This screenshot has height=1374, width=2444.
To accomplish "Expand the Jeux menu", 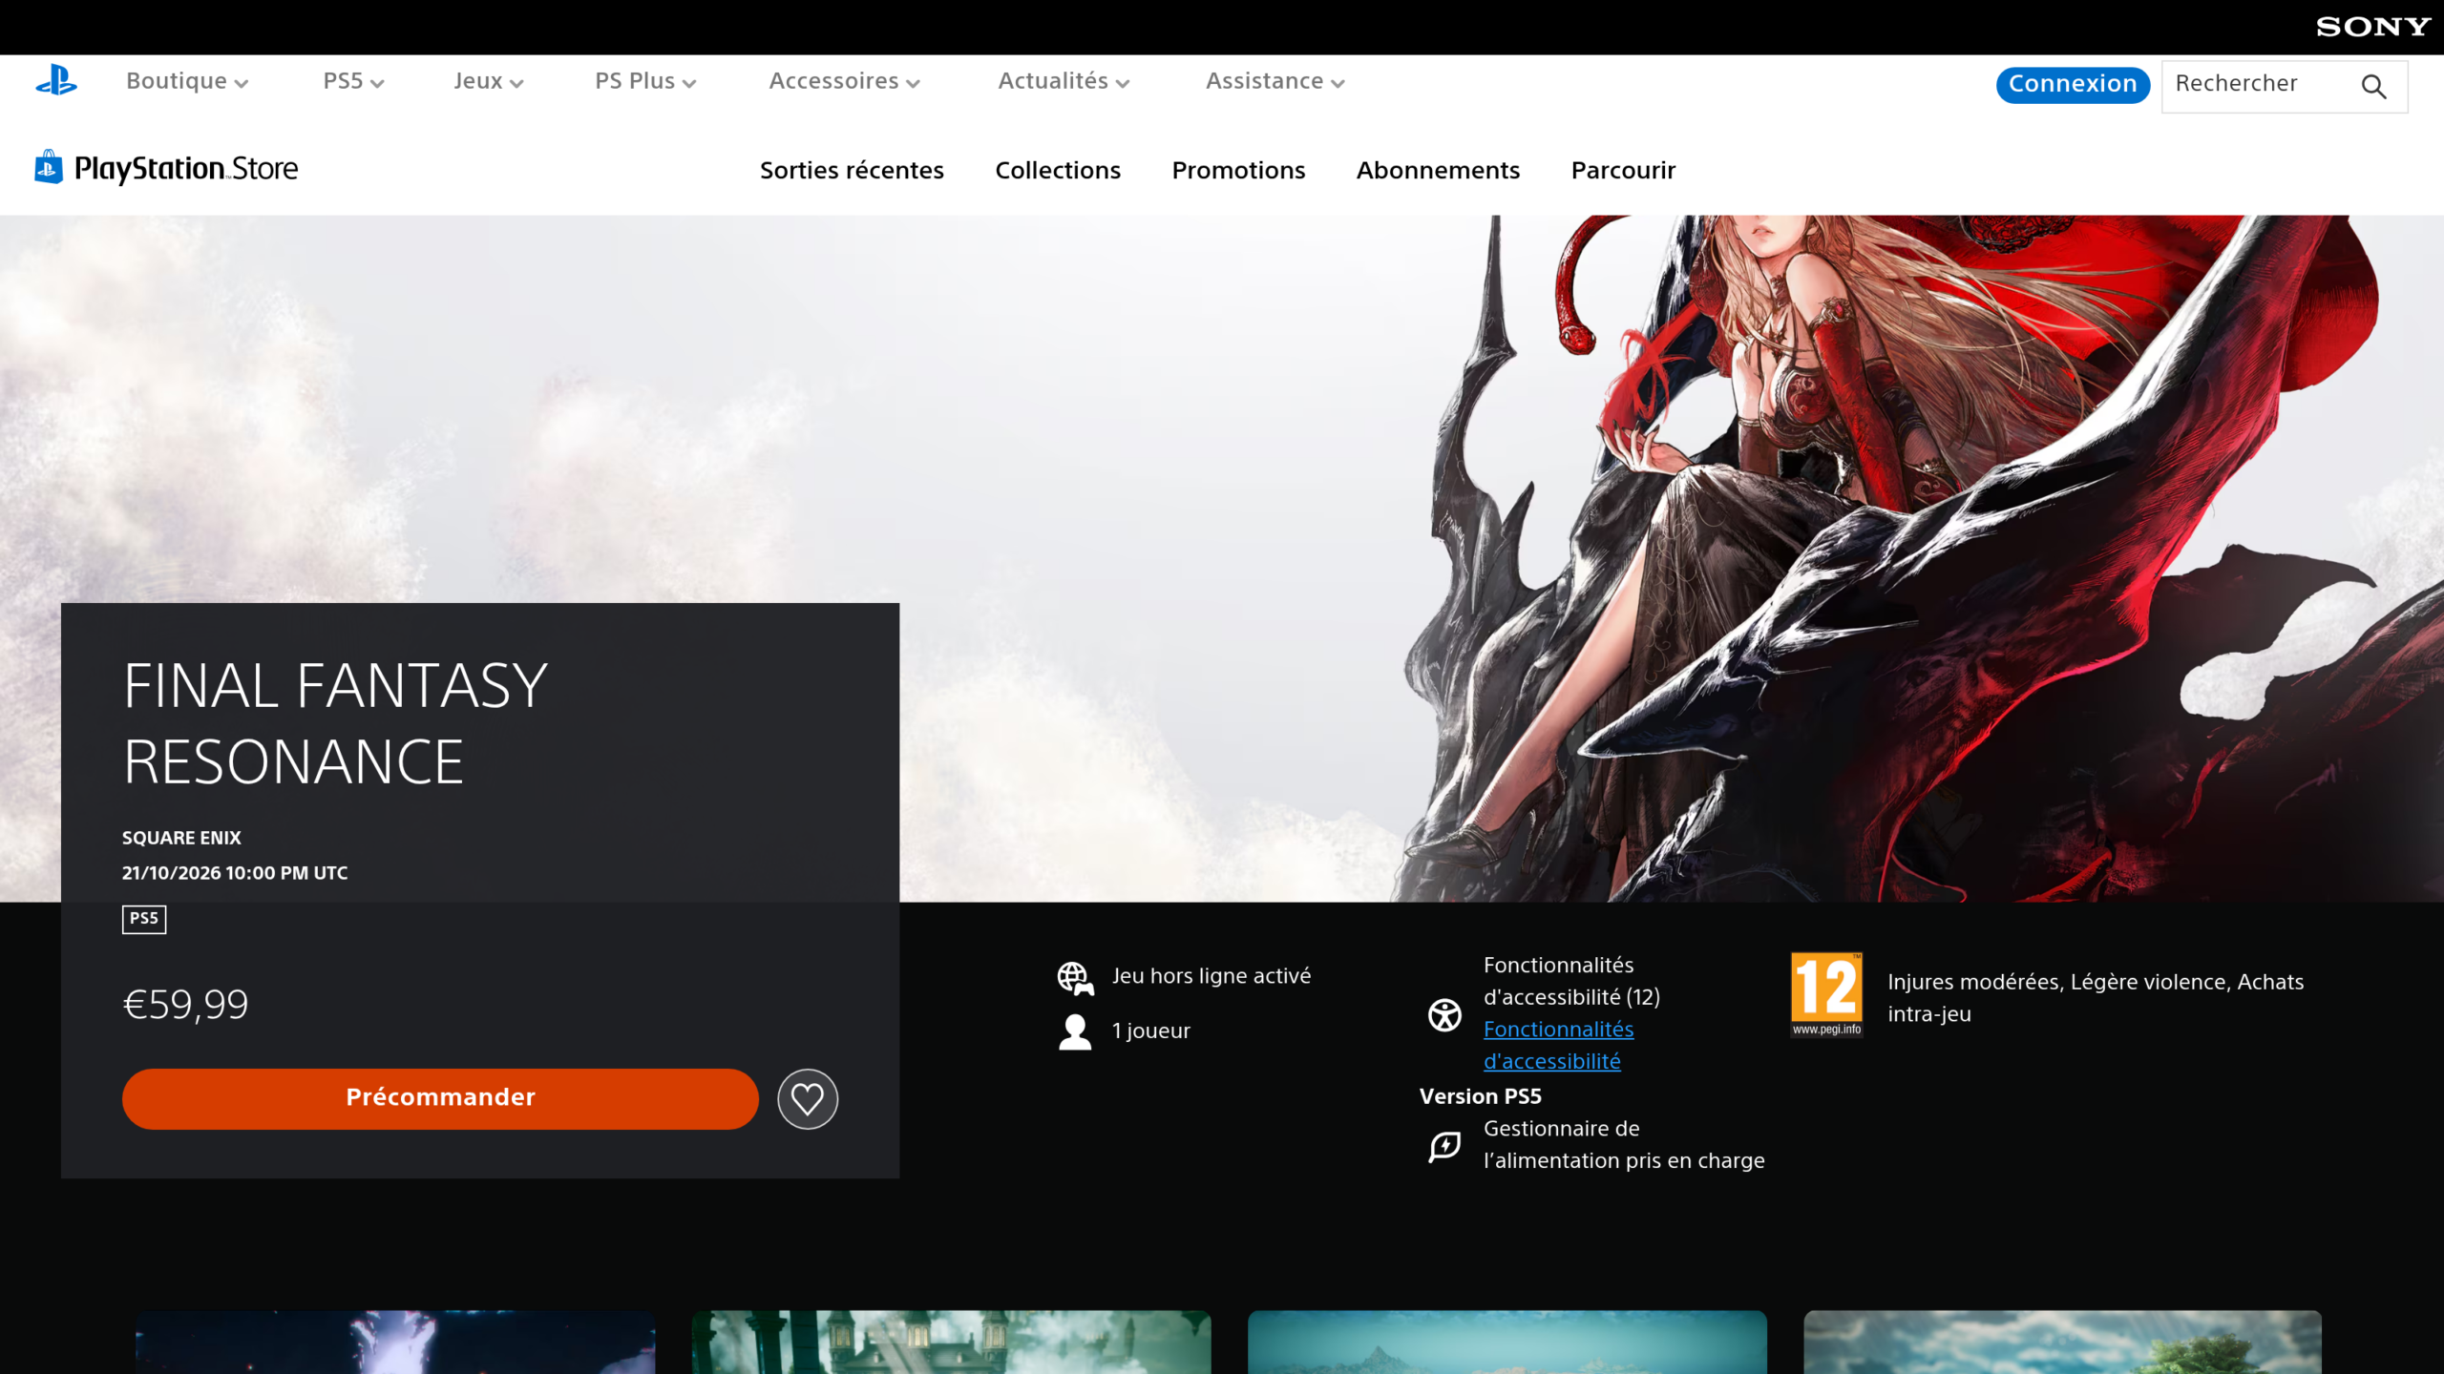I will (489, 82).
